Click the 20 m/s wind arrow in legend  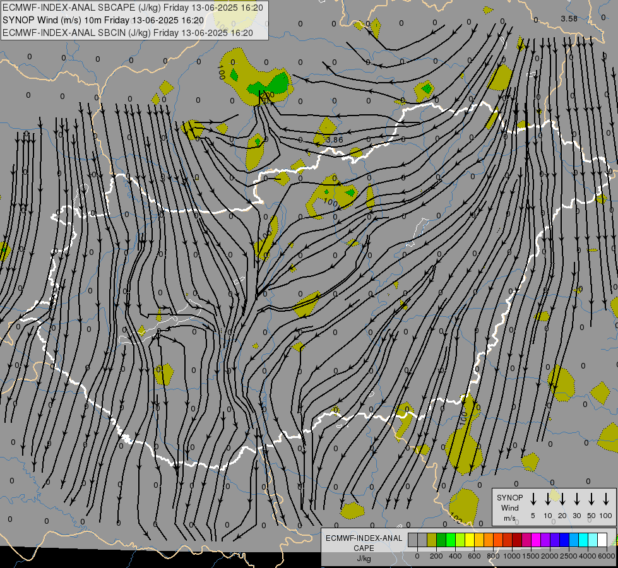[562, 499]
